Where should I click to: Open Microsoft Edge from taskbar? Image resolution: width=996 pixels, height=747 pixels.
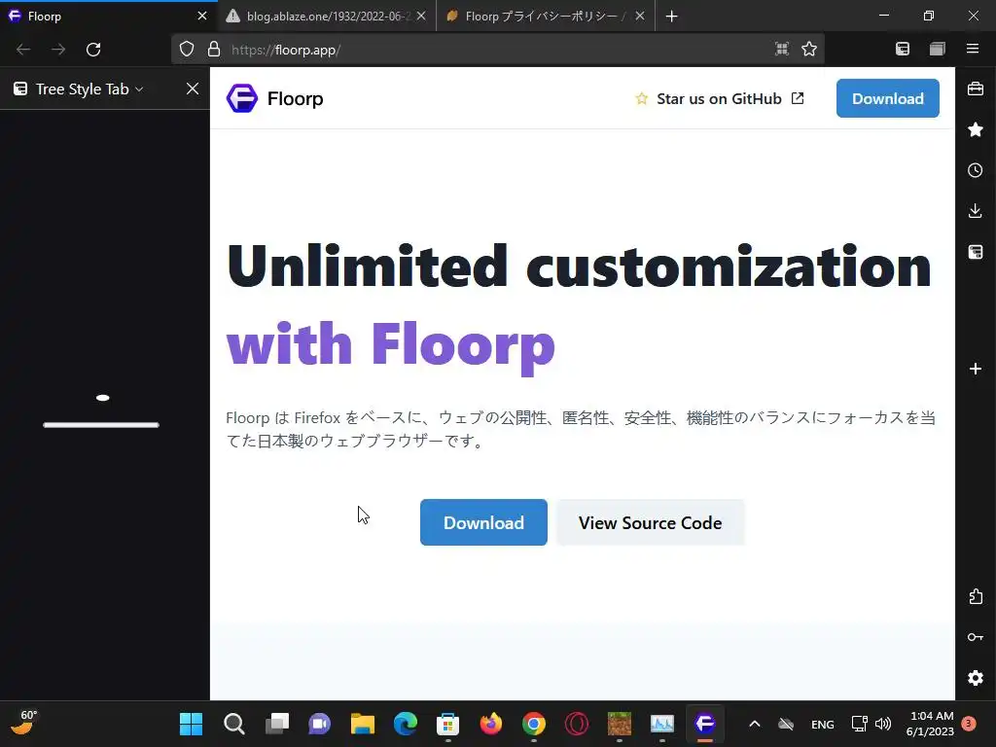click(x=406, y=724)
